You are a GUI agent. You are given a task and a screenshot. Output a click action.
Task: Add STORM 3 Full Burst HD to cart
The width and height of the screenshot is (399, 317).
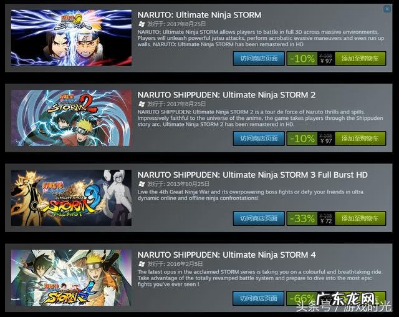360,218
